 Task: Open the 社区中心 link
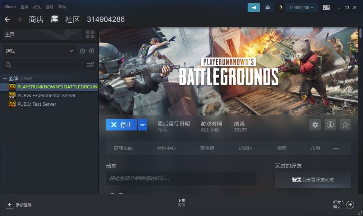point(166,148)
